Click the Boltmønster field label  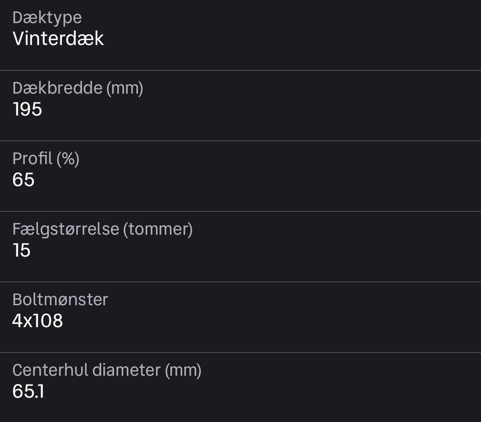[60, 300]
